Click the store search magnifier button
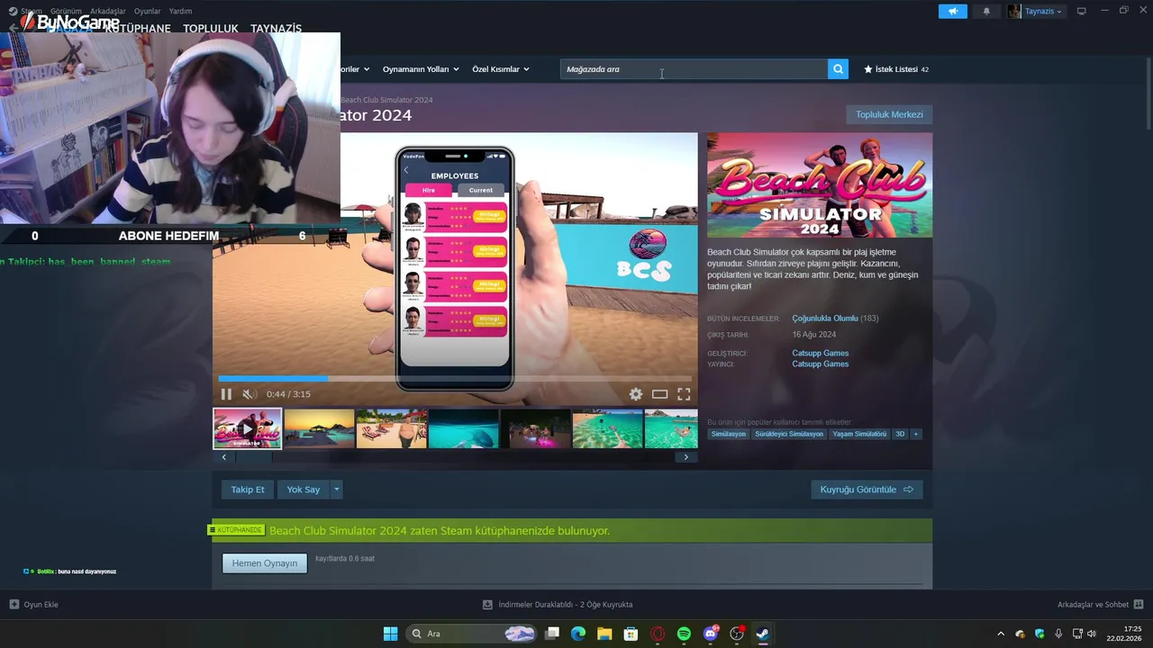Screen dimensions: 1153x648 click(x=838, y=69)
